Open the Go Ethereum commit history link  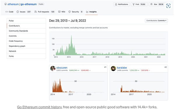click(x=39, y=107)
